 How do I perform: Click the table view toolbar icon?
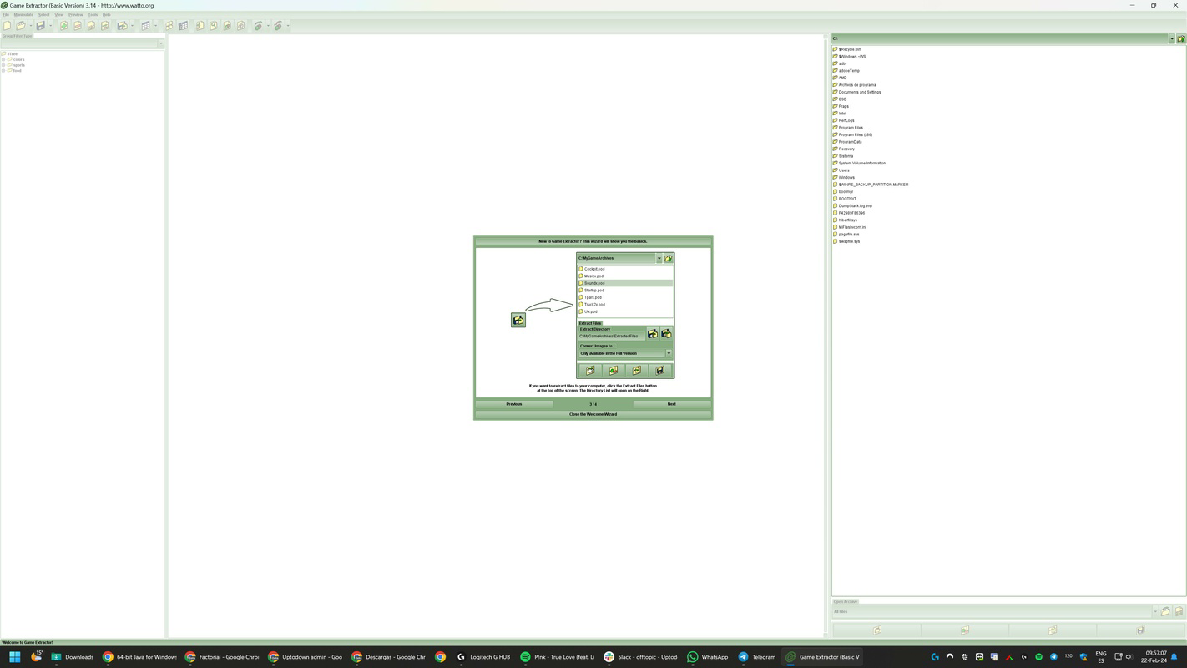[145, 26]
